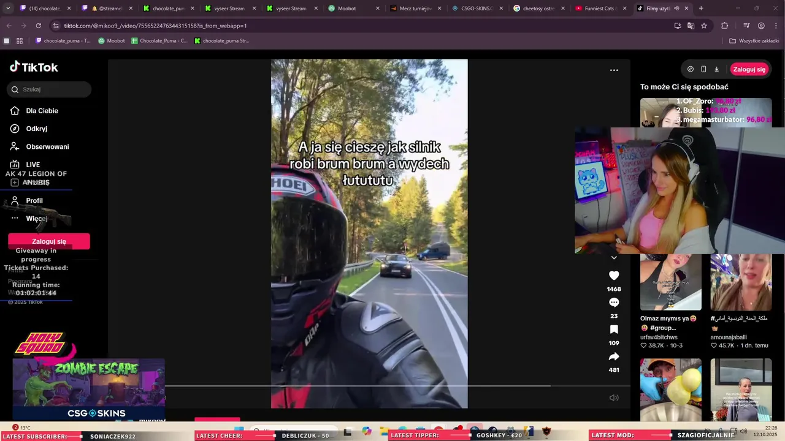Screen dimensions: 785x441
Task: Click the TikTok logo
Action: pos(34,67)
